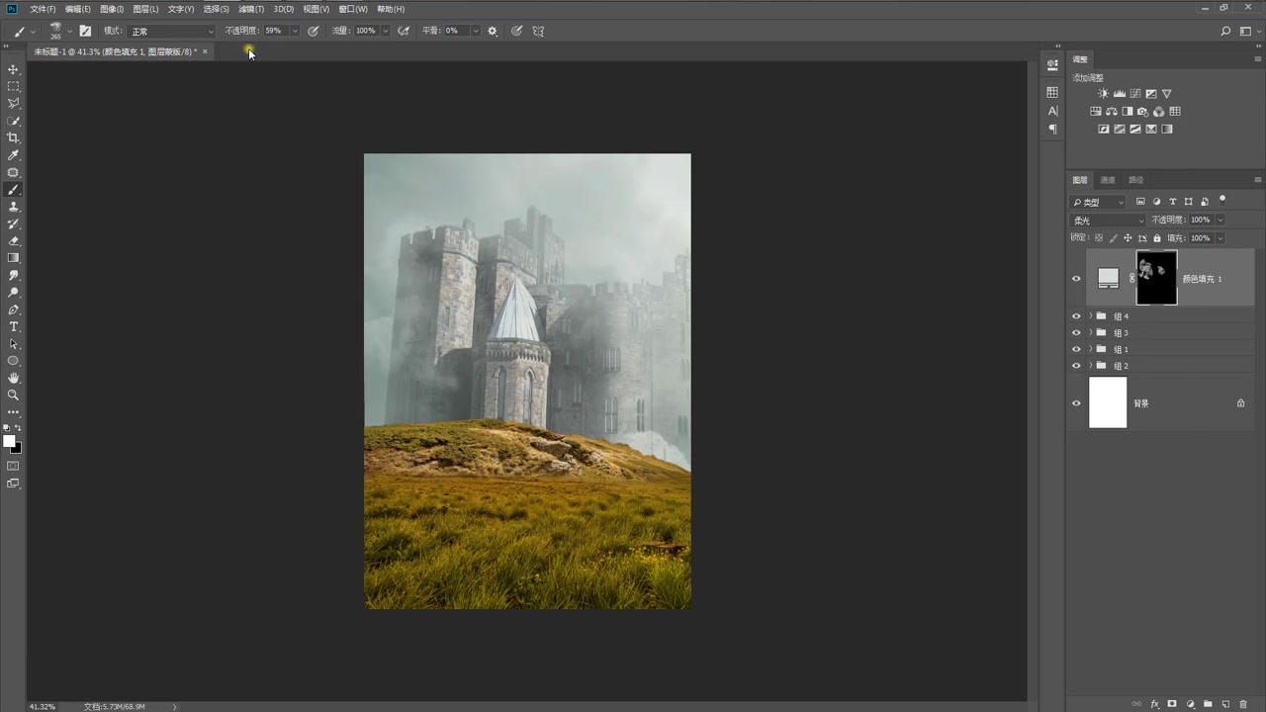Select the Smudge tool
Viewport: 1266px width, 712px height.
tap(14, 275)
